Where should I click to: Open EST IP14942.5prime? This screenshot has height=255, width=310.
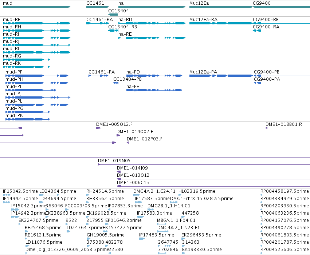(x=7, y=202)
